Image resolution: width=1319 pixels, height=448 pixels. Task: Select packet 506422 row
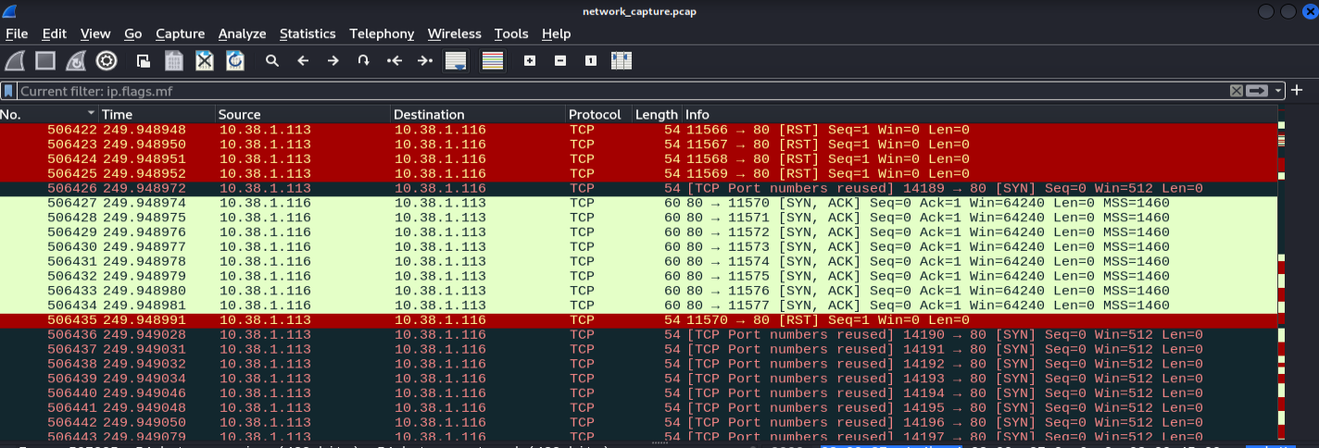click(638, 130)
